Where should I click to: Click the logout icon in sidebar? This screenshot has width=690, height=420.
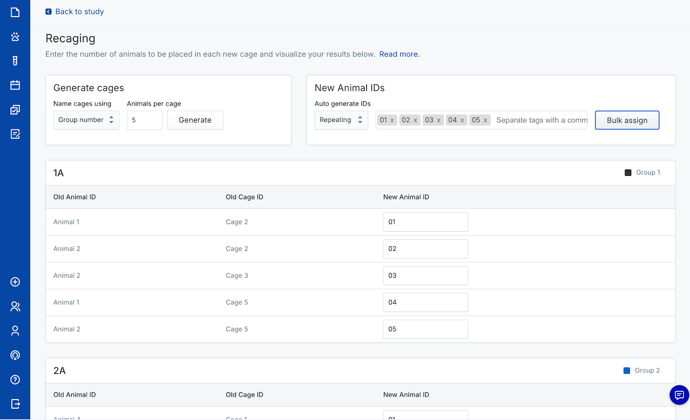pyautogui.click(x=15, y=404)
